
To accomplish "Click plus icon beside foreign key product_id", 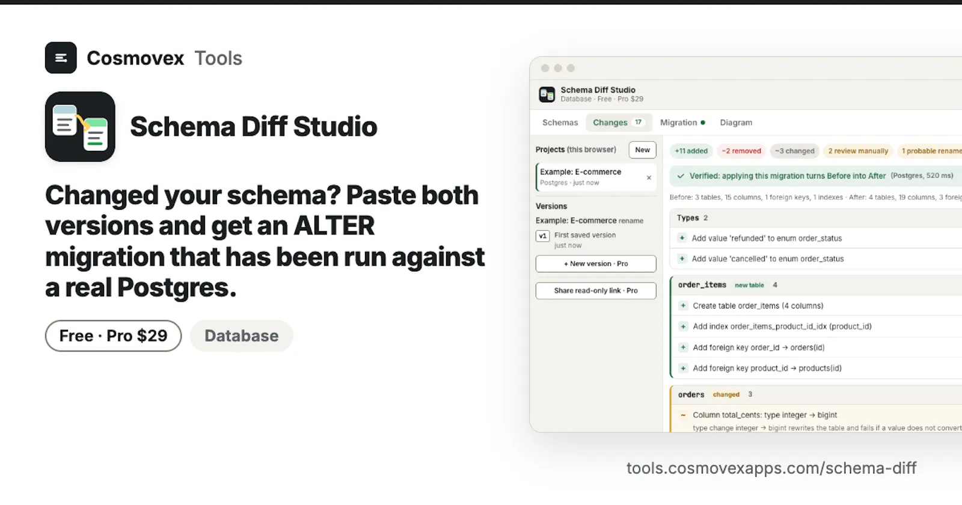I will tap(683, 368).
